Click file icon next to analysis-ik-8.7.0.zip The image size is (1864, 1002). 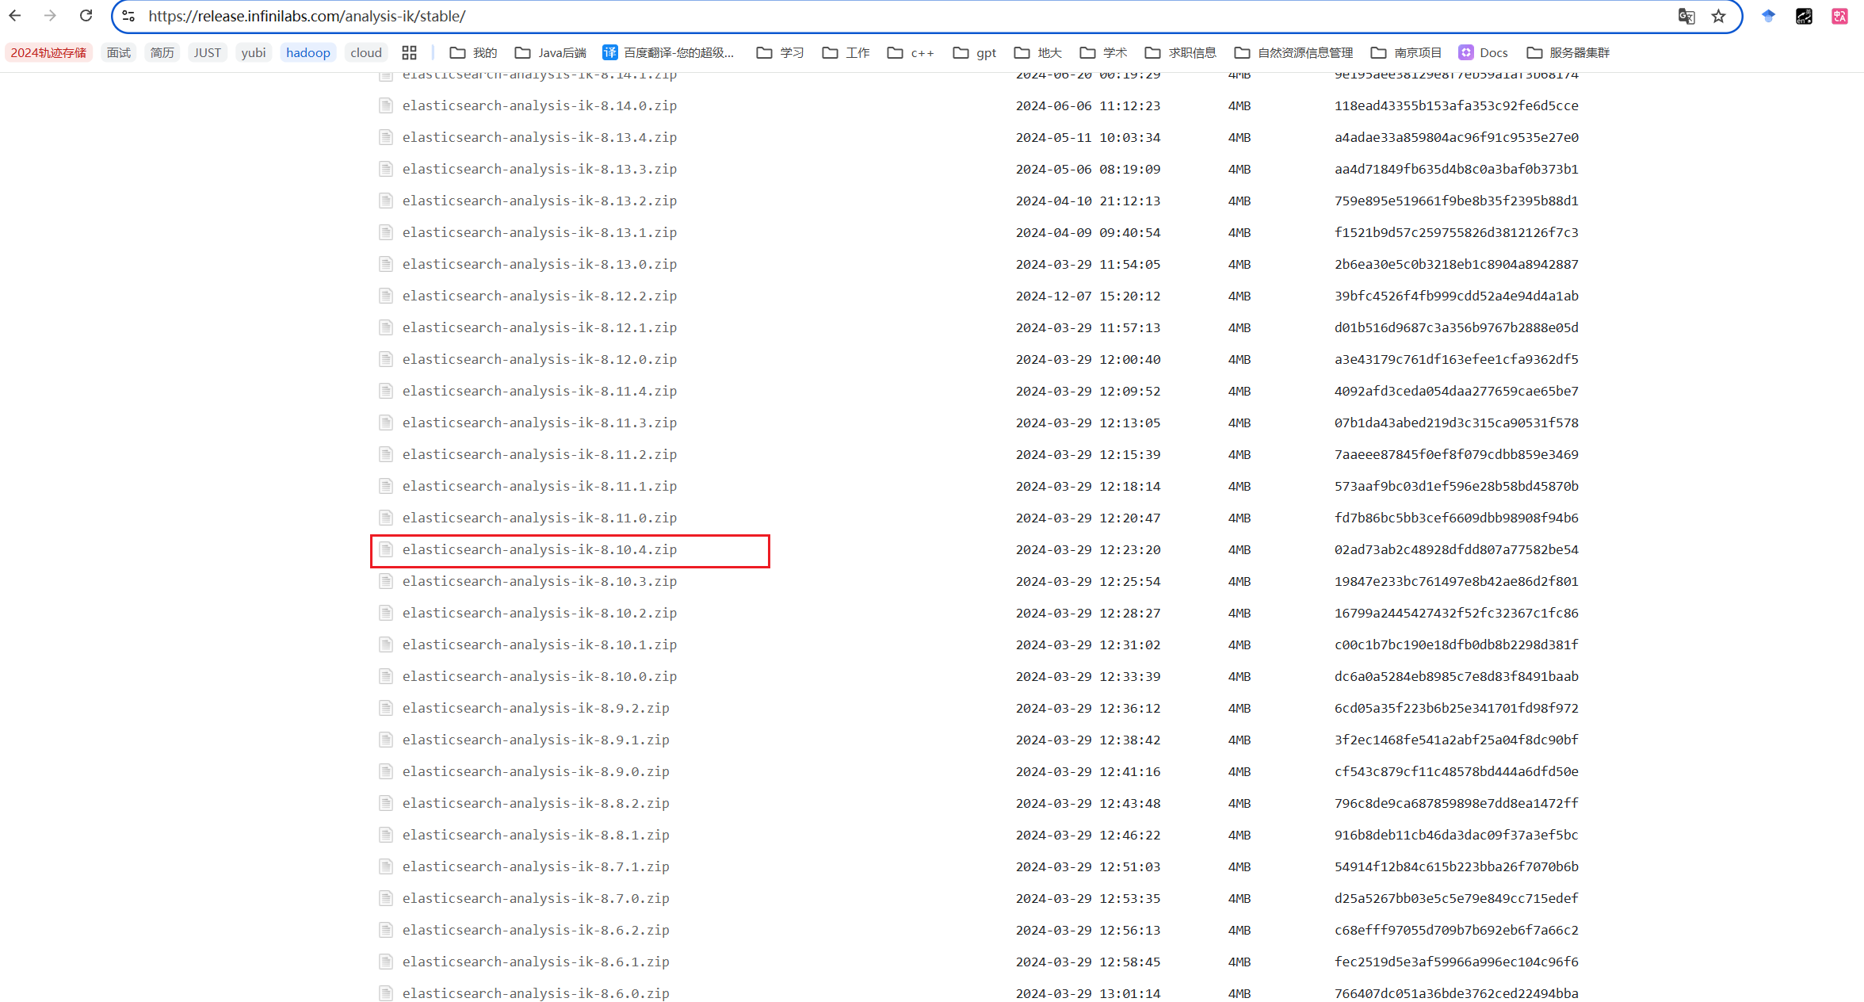coord(386,898)
